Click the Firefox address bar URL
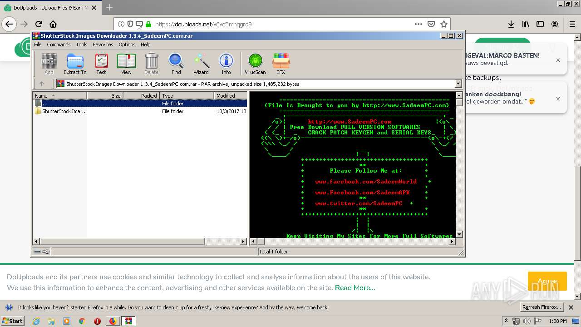 (203, 24)
